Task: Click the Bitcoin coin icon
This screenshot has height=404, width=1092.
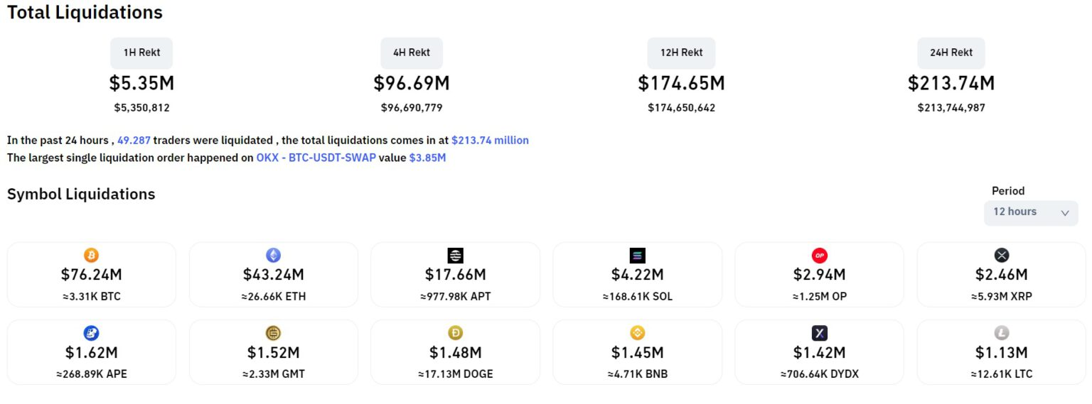Action: (x=91, y=256)
